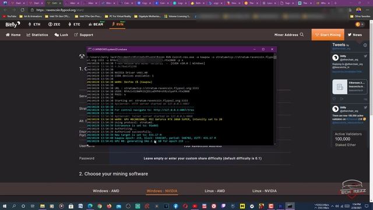The image size is (373, 210).
Task: Open a new browser tab with plus
Action: [336, 3]
